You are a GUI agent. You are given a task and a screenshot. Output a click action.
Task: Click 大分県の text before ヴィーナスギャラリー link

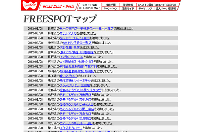pyautogui.click(x=54, y=123)
